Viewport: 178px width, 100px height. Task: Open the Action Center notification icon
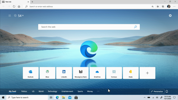coord(174,97)
